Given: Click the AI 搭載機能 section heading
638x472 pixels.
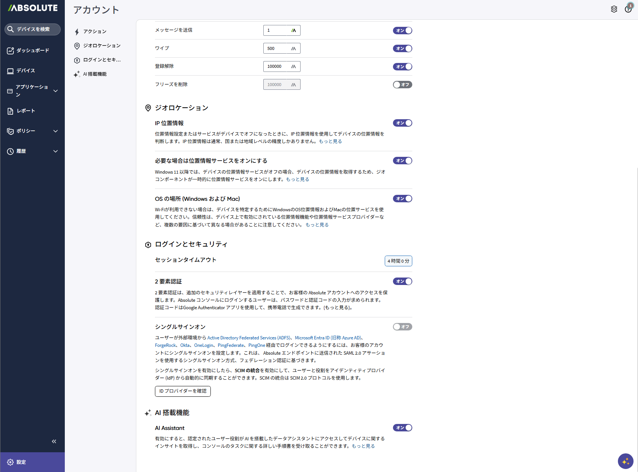Looking at the screenshot, I should (172, 413).
